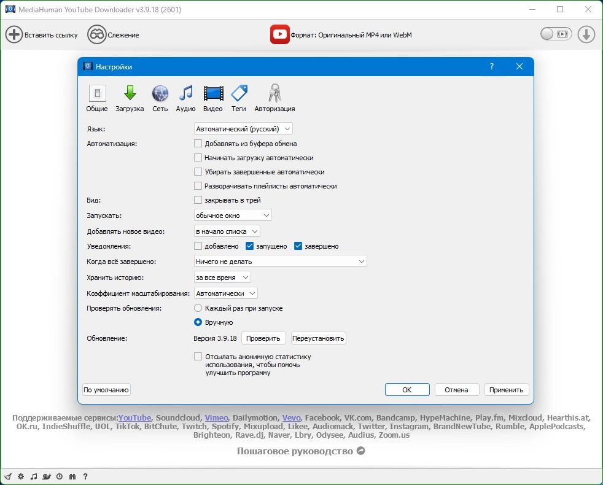This screenshot has width=603, height=485.
Task: Open the Сеть globe settings tab
Action: pyautogui.click(x=160, y=98)
